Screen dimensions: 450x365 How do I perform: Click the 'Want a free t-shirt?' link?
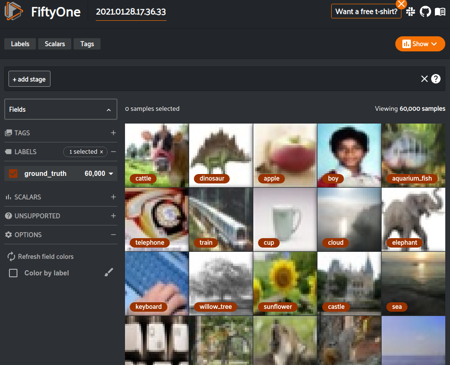(x=366, y=11)
